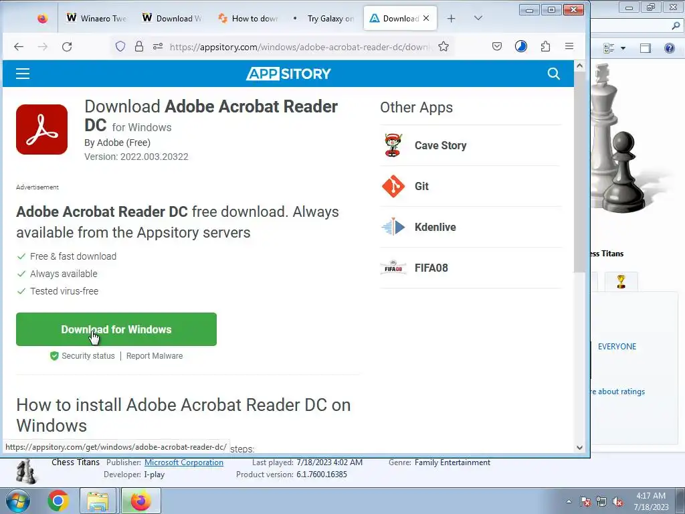Click page scrollbar up arrow
This screenshot has height=514, width=685.
coord(579,66)
